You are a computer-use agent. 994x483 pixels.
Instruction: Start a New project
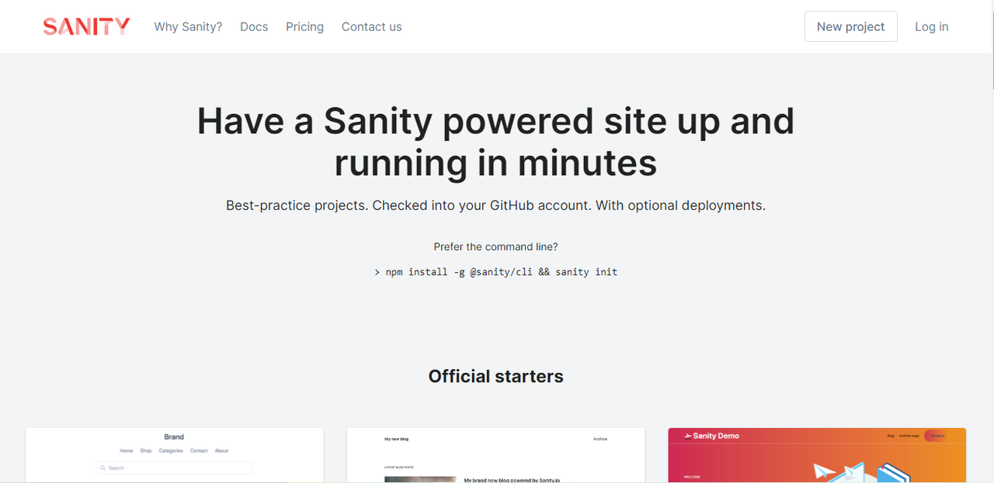pyautogui.click(x=850, y=26)
